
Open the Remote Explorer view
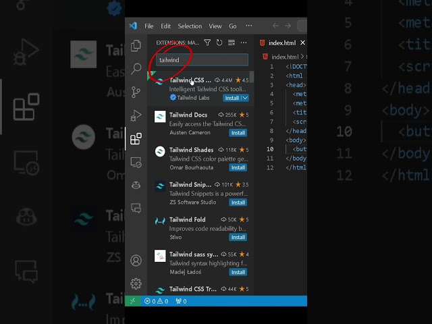[x=136, y=162]
